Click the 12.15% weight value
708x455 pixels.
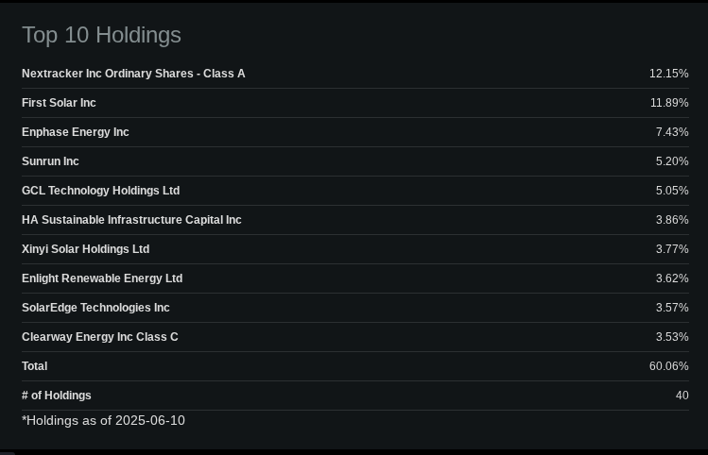(668, 74)
